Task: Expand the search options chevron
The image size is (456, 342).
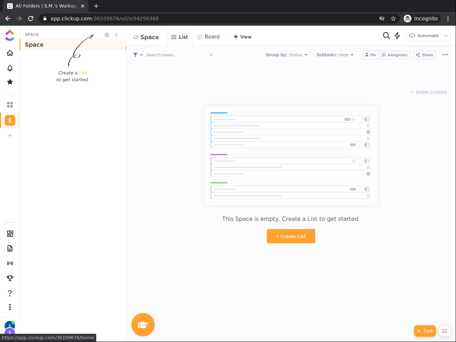Action: (x=211, y=55)
